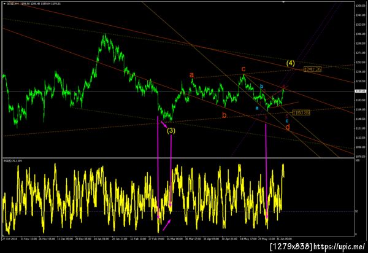Click the 29 May 13:00 date label
The image size is (368, 253).
tap(266, 239)
